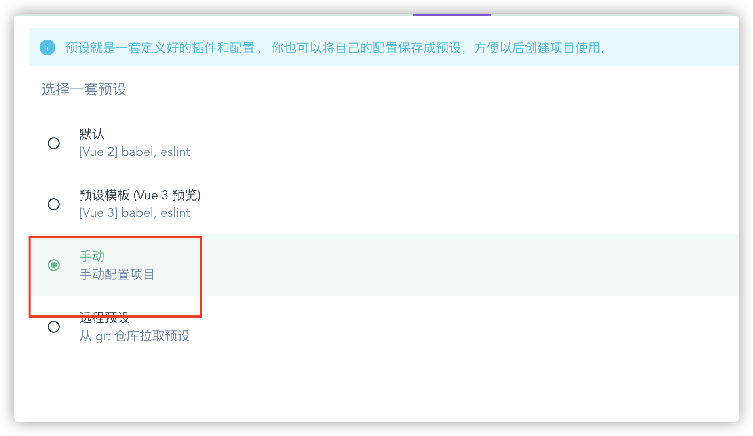Viewport: 753px width, 436px height.
Task: Click the "[Vue 3] babel, eslint" description
Action: (x=135, y=213)
